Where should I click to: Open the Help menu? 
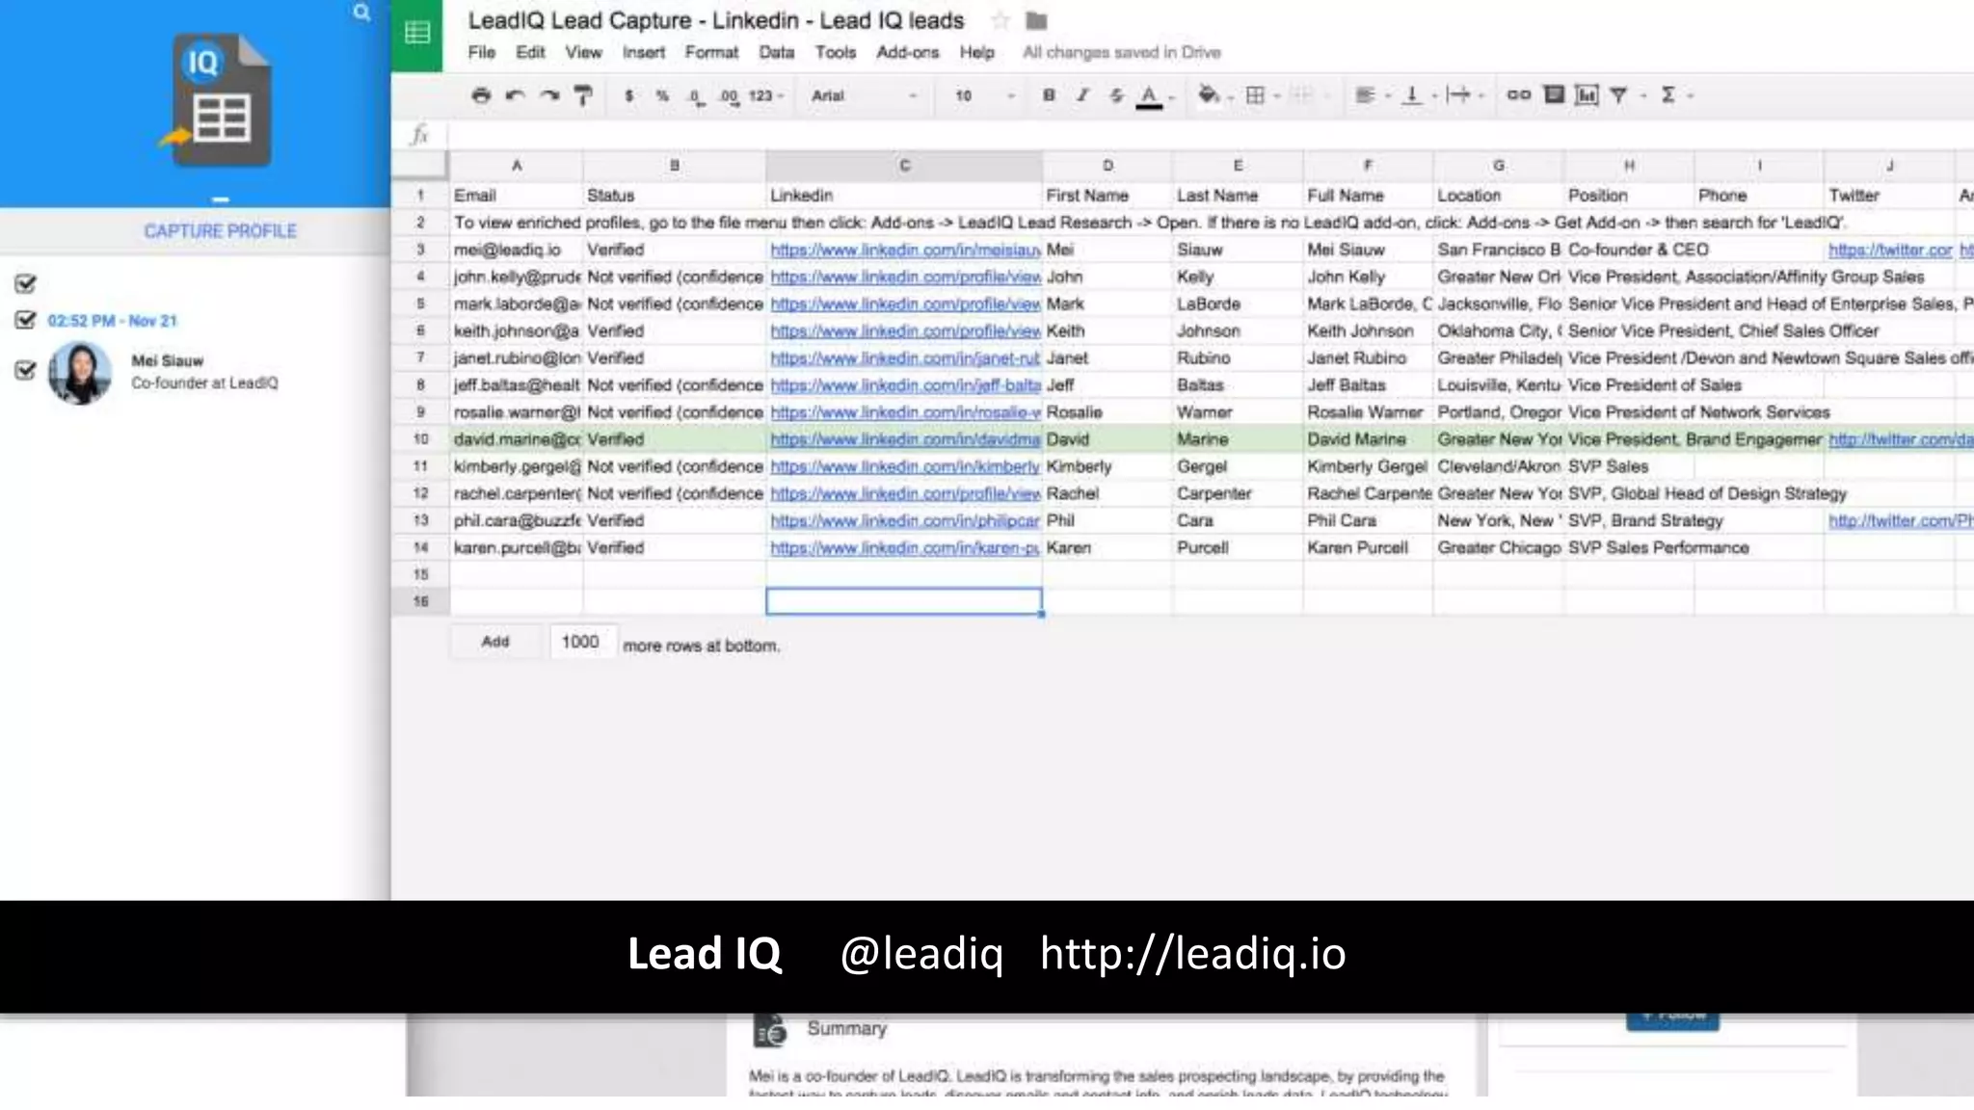pos(976,52)
